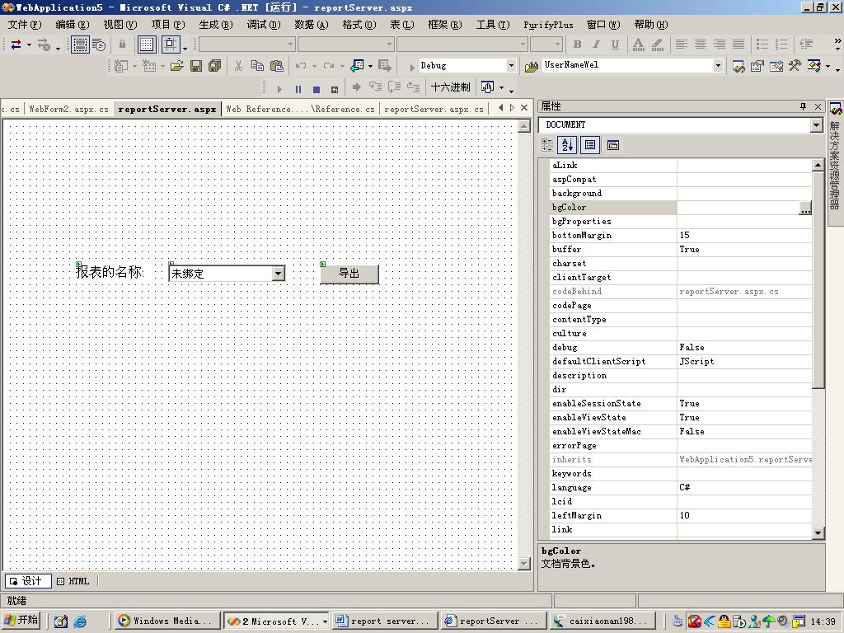Open the bgColor ellipsis picker button
The width and height of the screenshot is (844, 633).
805,208
